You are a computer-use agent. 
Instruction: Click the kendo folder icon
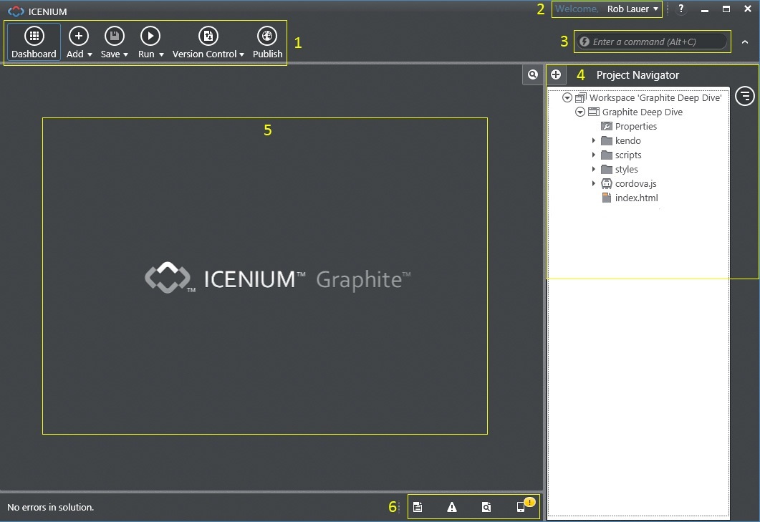click(x=606, y=140)
